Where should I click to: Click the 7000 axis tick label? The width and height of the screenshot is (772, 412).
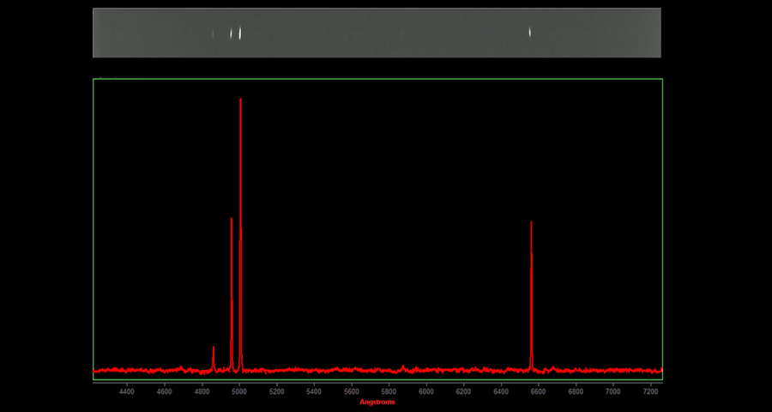pos(613,391)
